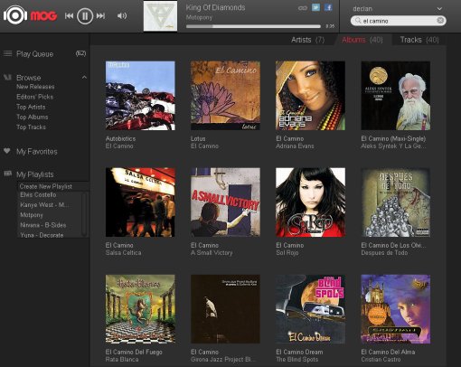
Task: Open the Rata Blanca album cover
Action: 140,309
